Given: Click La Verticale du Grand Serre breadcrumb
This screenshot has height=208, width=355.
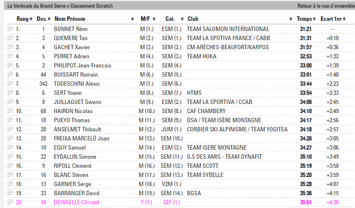Looking at the screenshot, I should coord(36,6).
